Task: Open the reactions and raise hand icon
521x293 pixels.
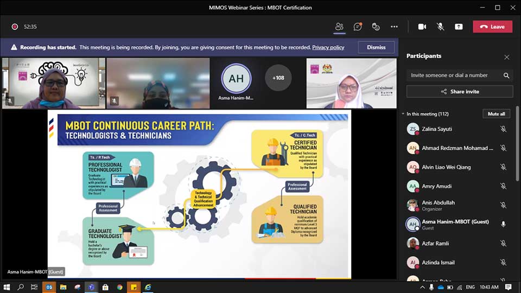Action: [x=376, y=27]
